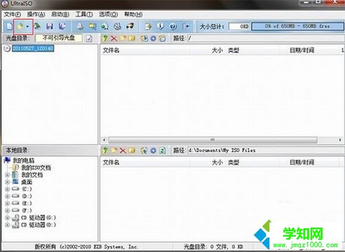Click the New Folder icon in disc toolbar
The image size is (345, 252).
(x=123, y=39)
